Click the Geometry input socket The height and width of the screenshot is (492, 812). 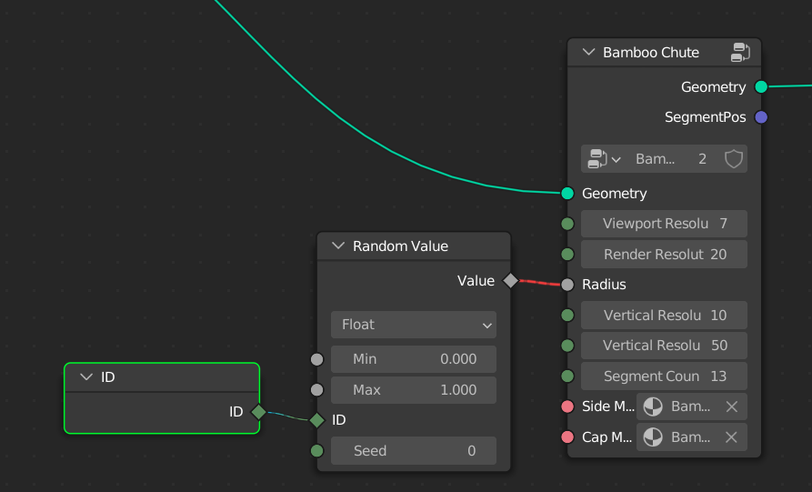point(567,193)
